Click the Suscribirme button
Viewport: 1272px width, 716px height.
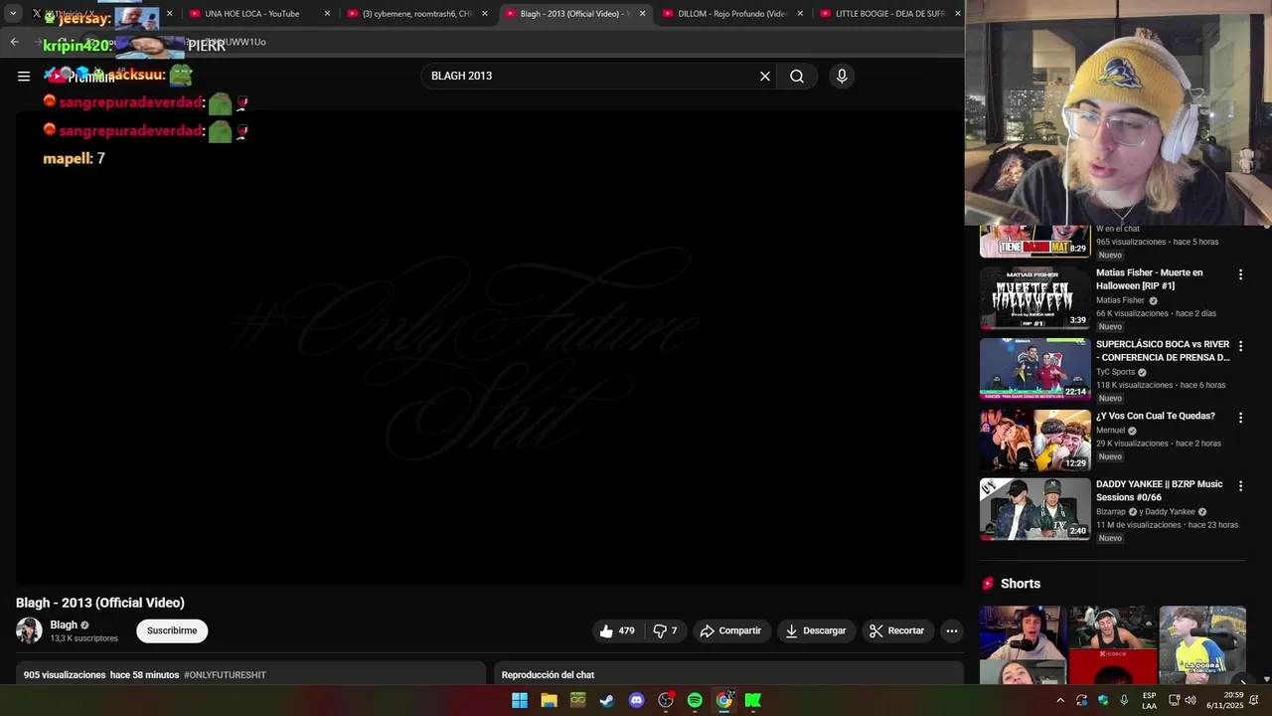(172, 630)
